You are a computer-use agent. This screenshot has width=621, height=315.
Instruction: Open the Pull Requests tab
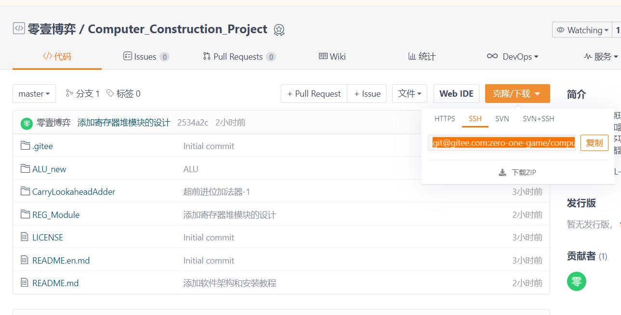(239, 57)
